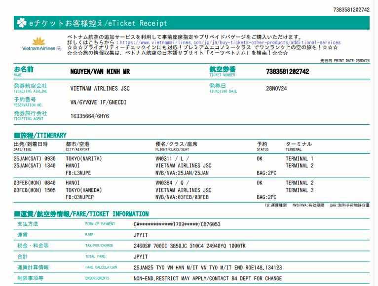The height and width of the screenshot is (286, 378).
Task: Click the ticket number at top-right corner
Action: 351,10
